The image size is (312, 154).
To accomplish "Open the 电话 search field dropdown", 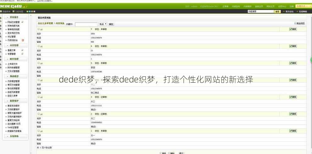I will [x=103, y=24].
